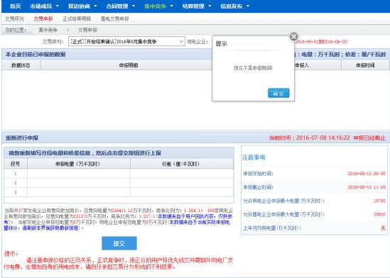Click segment 3 申报电量 input cell

(x=79, y=192)
